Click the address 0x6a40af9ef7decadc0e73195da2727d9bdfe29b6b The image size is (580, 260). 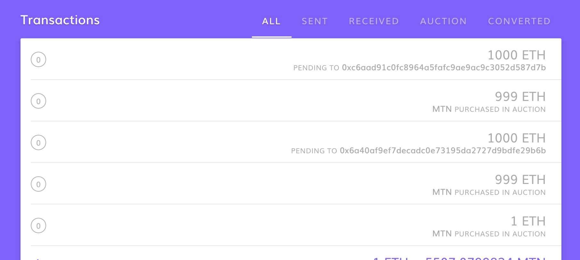(443, 150)
